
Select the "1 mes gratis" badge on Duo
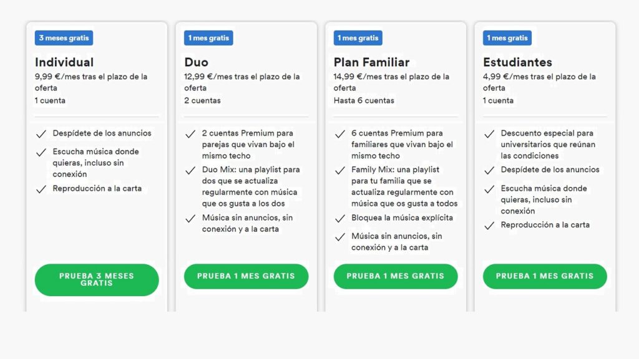point(208,37)
